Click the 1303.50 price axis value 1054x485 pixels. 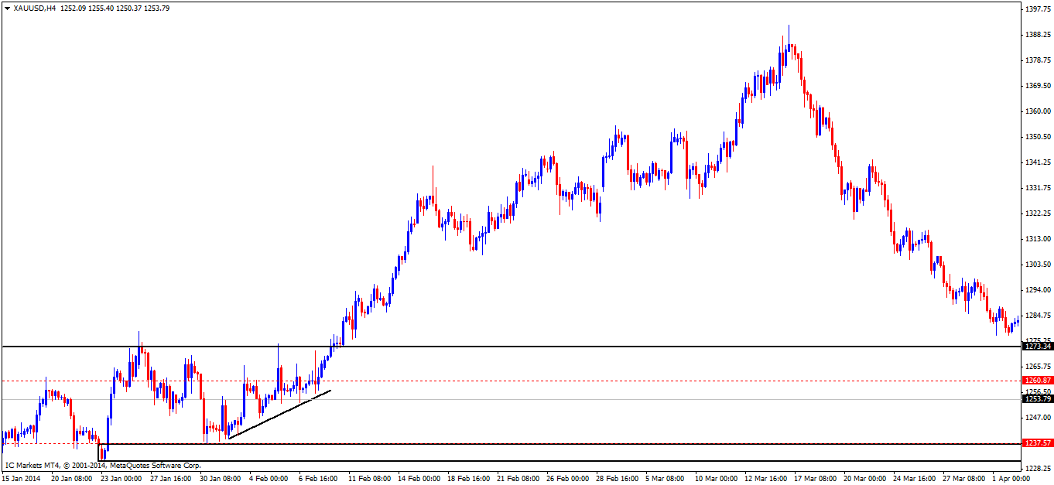click(x=1037, y=265)
